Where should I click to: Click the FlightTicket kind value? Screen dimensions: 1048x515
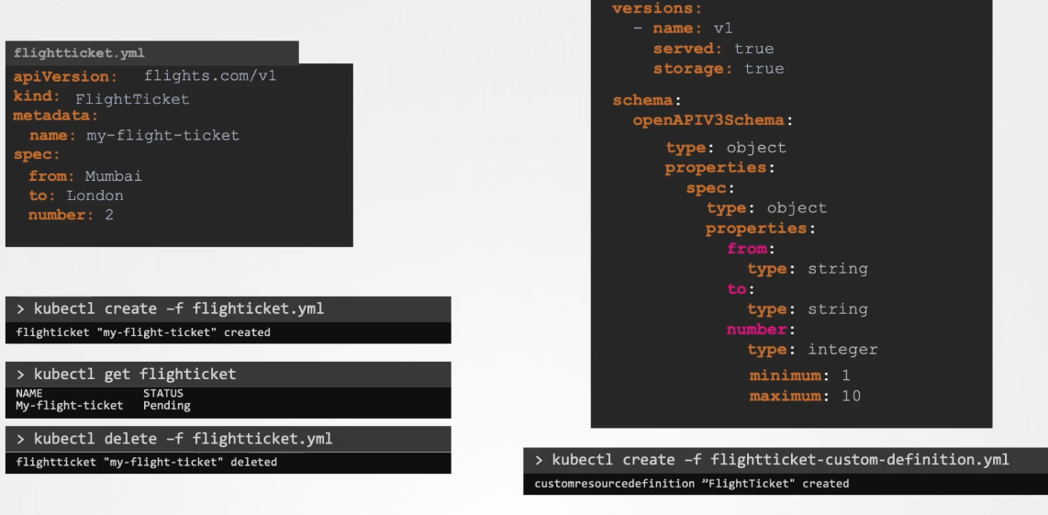click(x=132, y=99)
